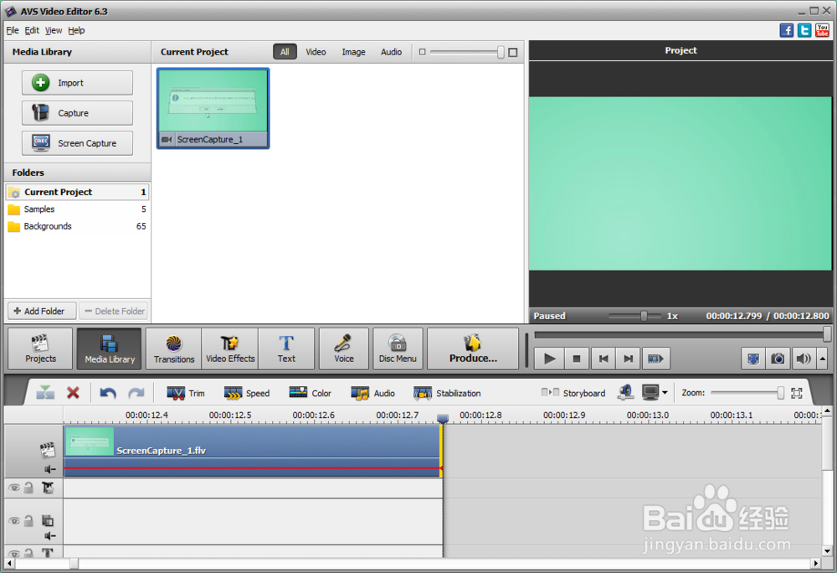Select the Current Project folder
Screen dimensions: 837x573
tap(77, 192)
